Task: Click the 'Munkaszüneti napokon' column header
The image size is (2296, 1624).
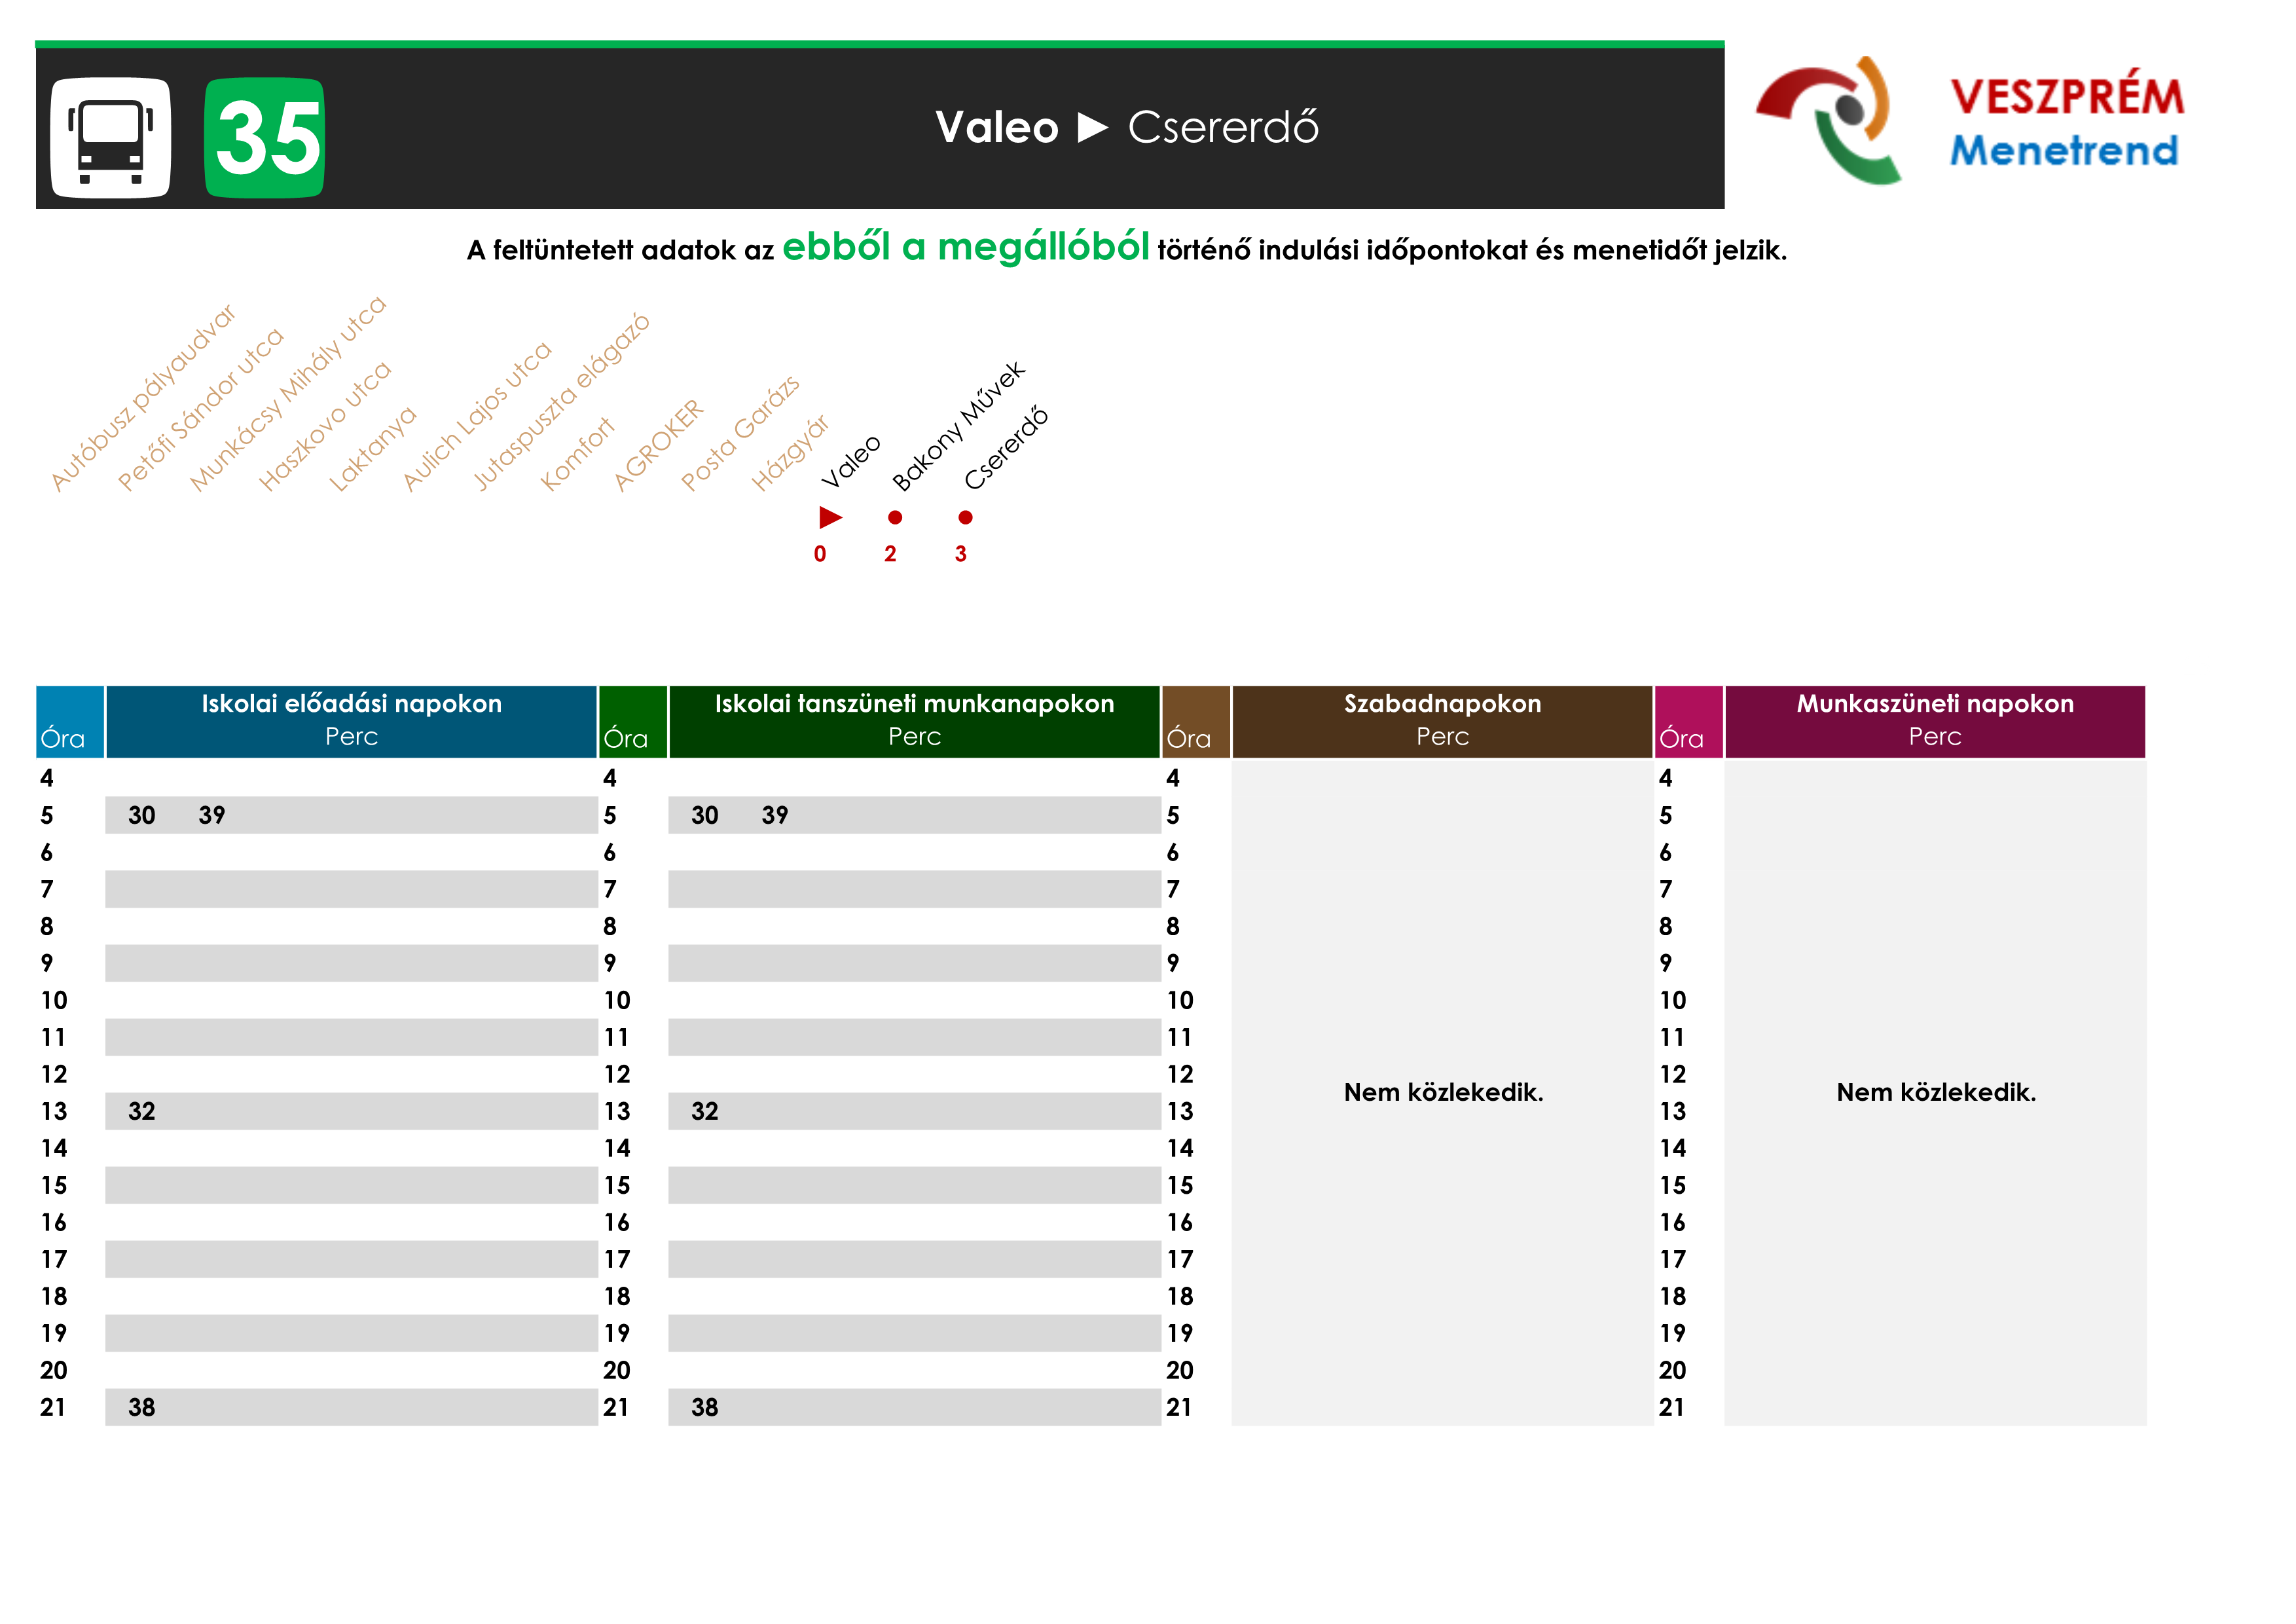Action: 1935,721
